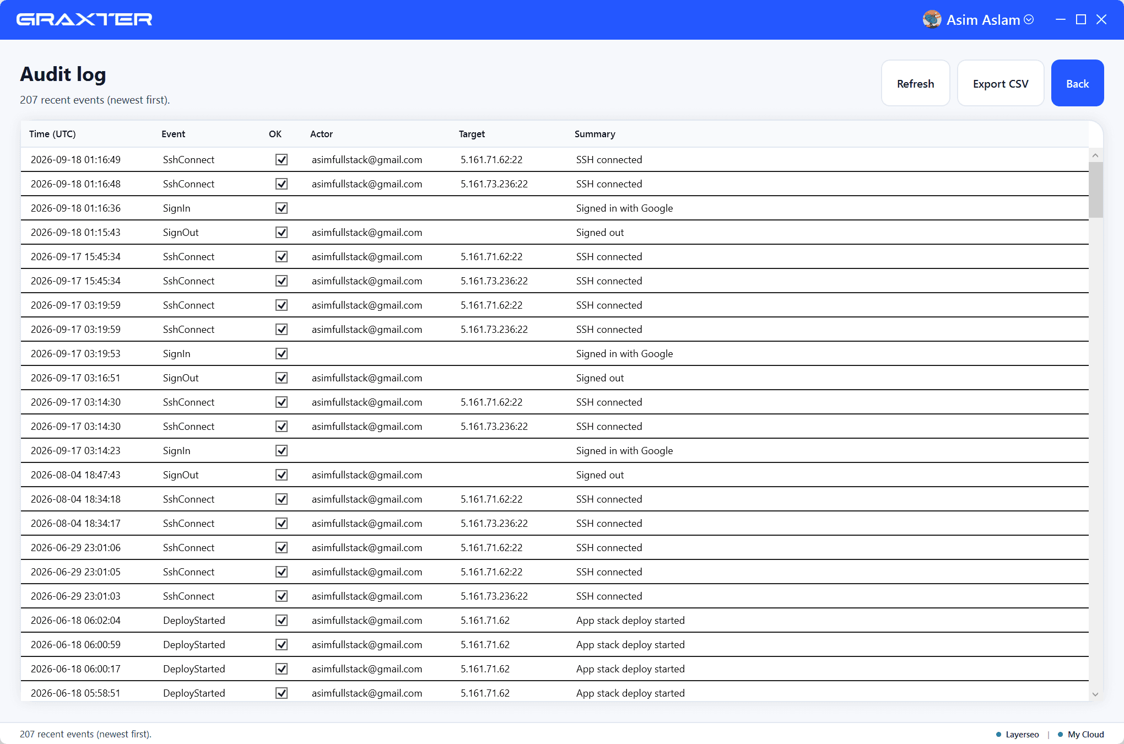Toggle OK checkbox for 2026-09-18 01:16:49 row

pyautogui.click(x=282, y=160)
